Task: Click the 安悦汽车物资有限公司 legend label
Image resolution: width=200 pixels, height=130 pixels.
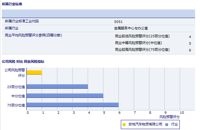Action: pyautogui.click(x=145, y=124)
